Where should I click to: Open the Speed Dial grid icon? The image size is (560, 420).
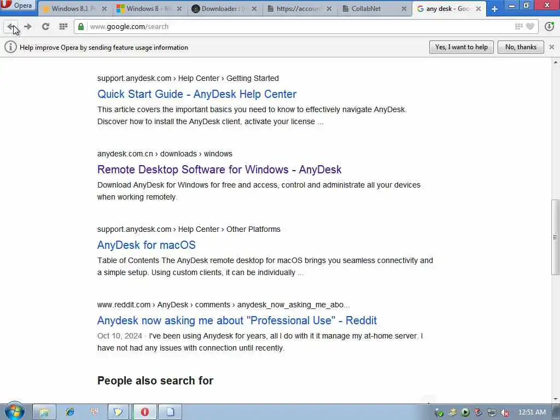pyautogui.click(x=63, y=26)
